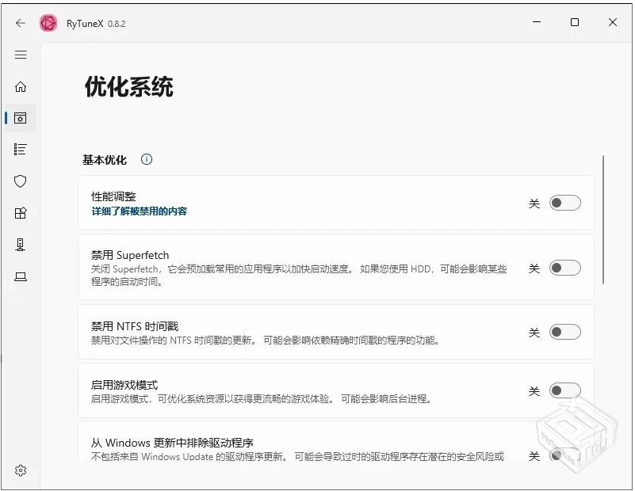Open the sidebar hamburger menu
The image size is (635, 491).
pos(21,55)
